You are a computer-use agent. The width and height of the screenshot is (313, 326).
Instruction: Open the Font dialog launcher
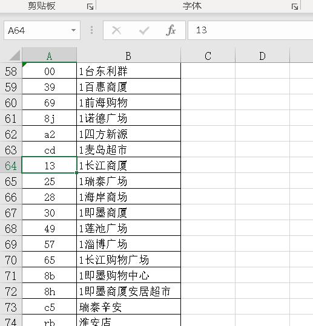(x=295, y=7)
